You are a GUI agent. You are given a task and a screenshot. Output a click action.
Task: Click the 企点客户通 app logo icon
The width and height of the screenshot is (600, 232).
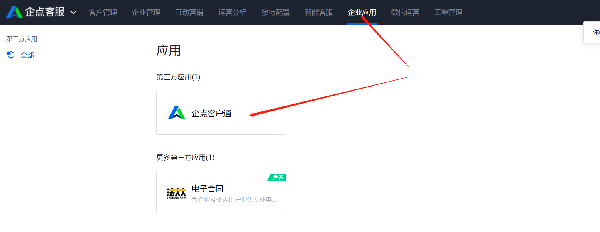[x=177, y=113]
